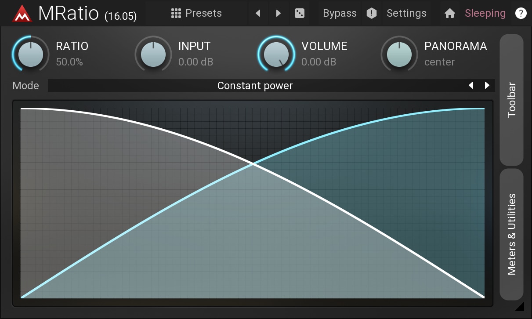The width and height of the screenshot is (532, 319).
Task: Expand the Meters & Utilities panel
Action: coord(511,234)
